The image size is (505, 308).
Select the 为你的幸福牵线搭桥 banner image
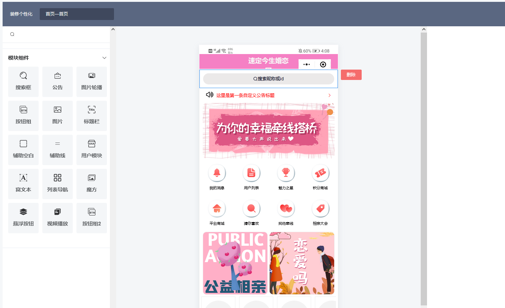pyautogui.click(x=268, y=131)
